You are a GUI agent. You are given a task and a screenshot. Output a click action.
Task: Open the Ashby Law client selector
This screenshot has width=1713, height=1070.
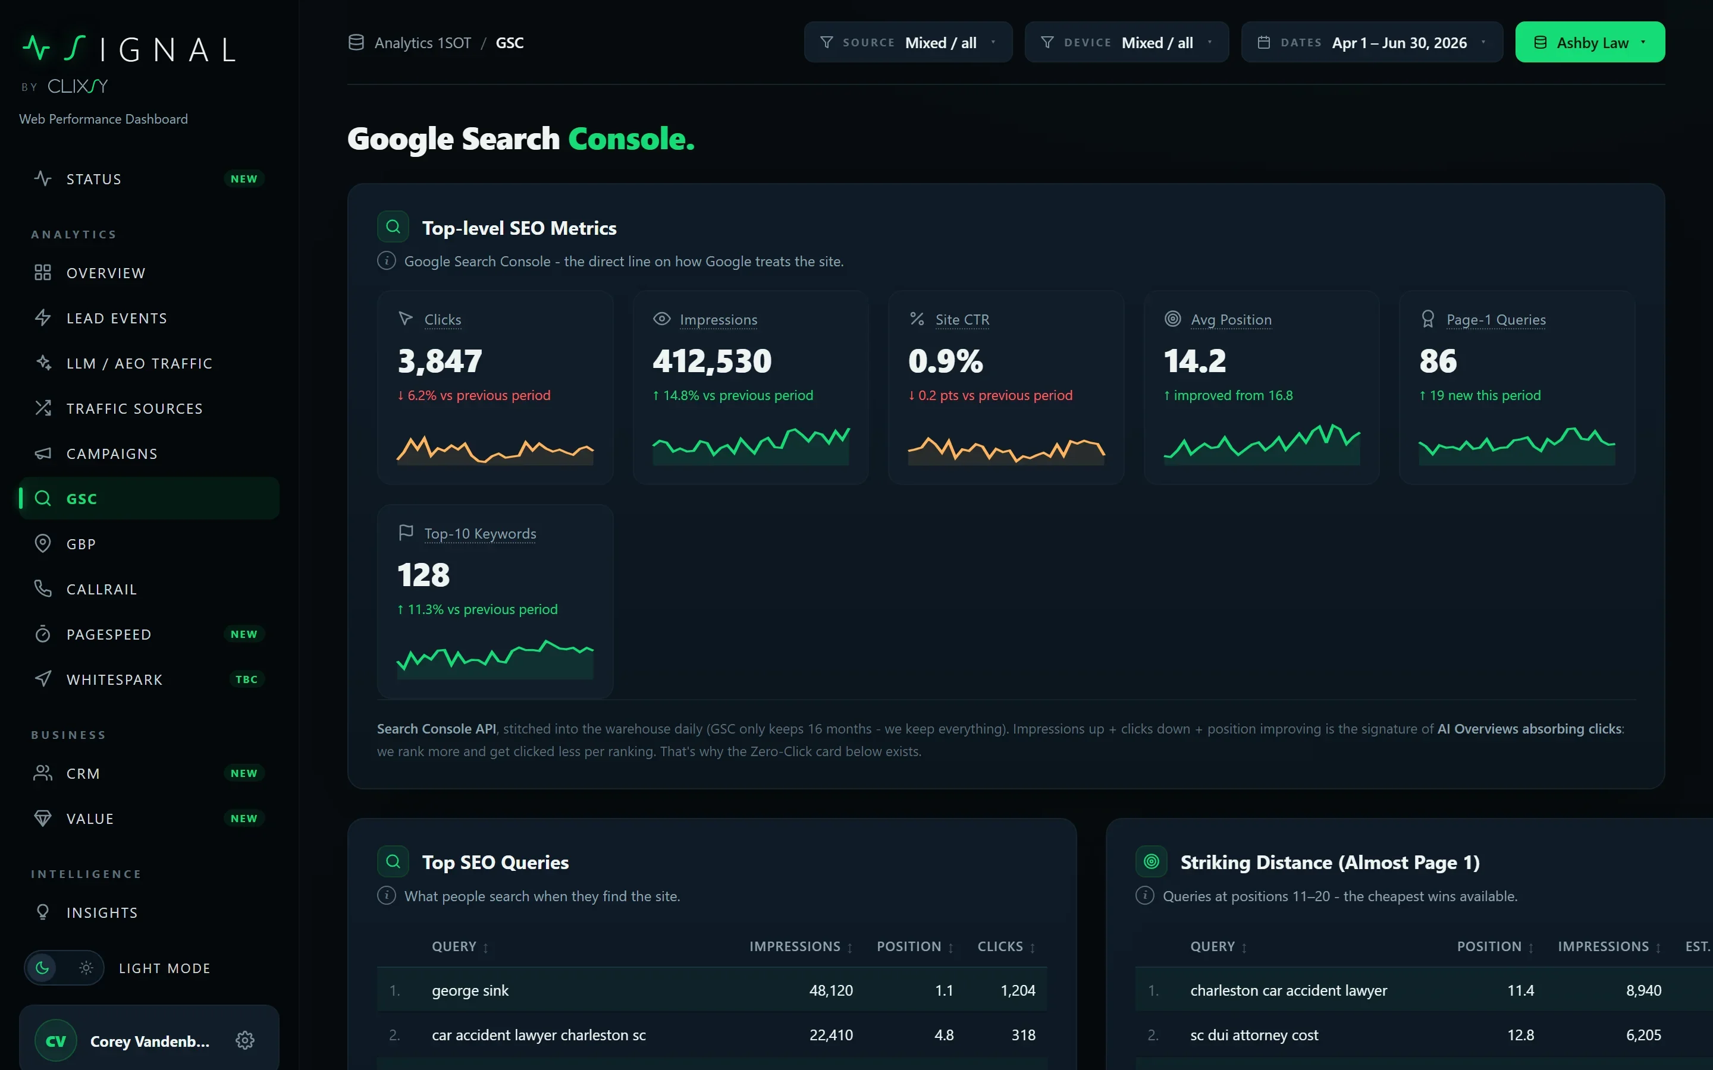pos(1590,42)
